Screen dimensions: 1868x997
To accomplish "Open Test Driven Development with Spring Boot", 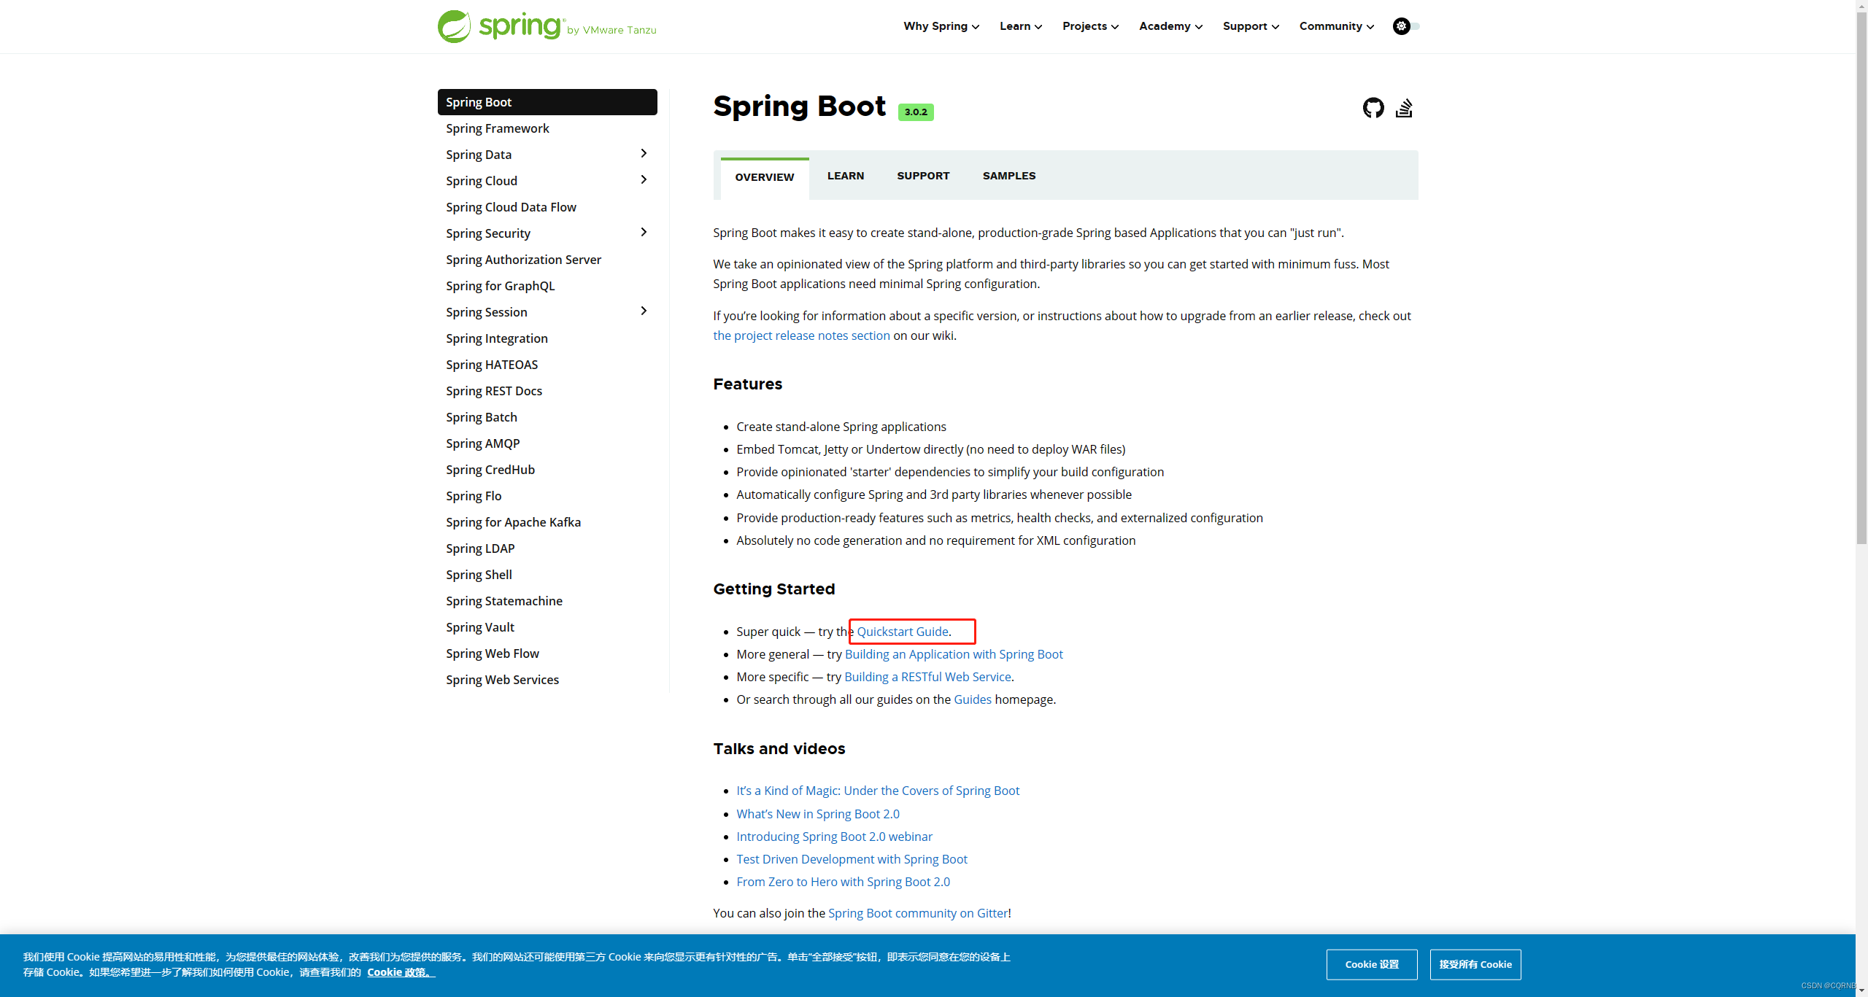I will (852, 859).
